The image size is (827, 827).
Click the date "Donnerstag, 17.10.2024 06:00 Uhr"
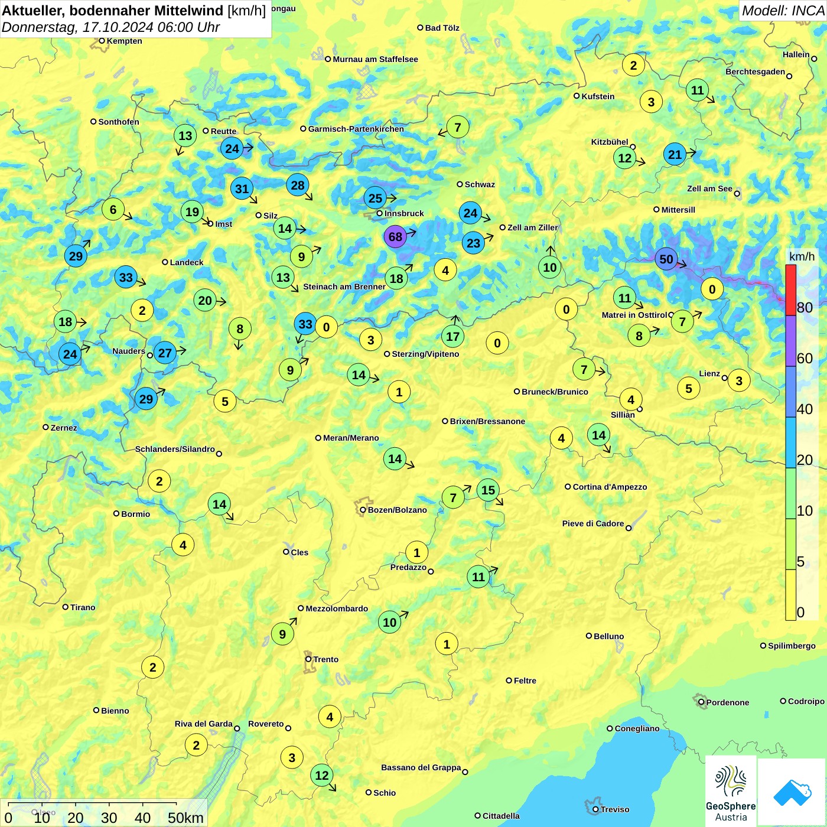[110, 27]
